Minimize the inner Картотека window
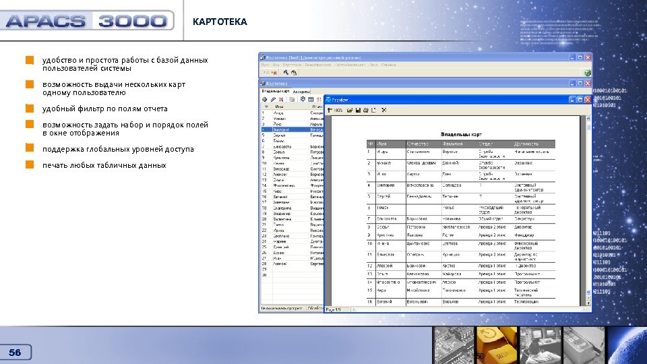 click(x=572, y=84)
